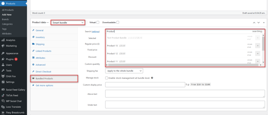
Task: Click the horizontal scrollbar track in results
Action: coord(184,65)
